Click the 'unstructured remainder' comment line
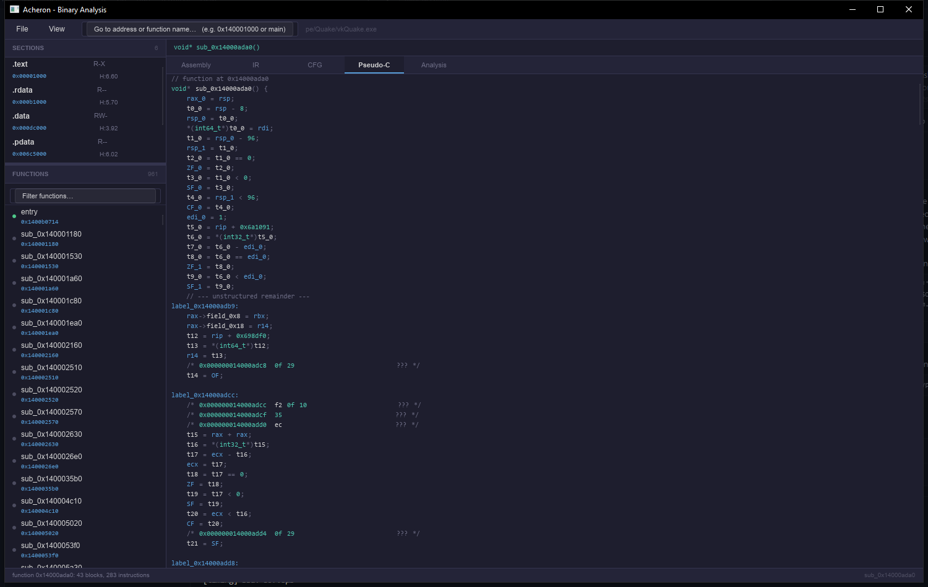The height and width of the screenshot is (587, 928). coord(248,296)
